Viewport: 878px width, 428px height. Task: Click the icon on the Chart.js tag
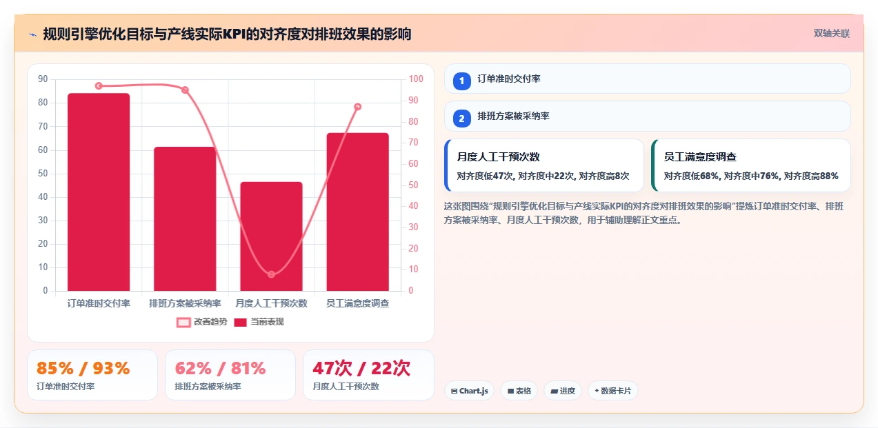454,391
